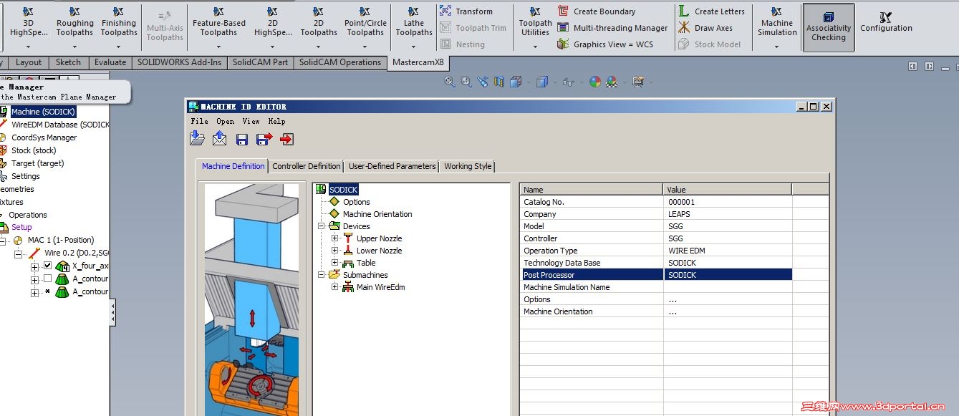Toggle Associativity Checking
The width and height of the screenshot is (959, 416).
829,27
